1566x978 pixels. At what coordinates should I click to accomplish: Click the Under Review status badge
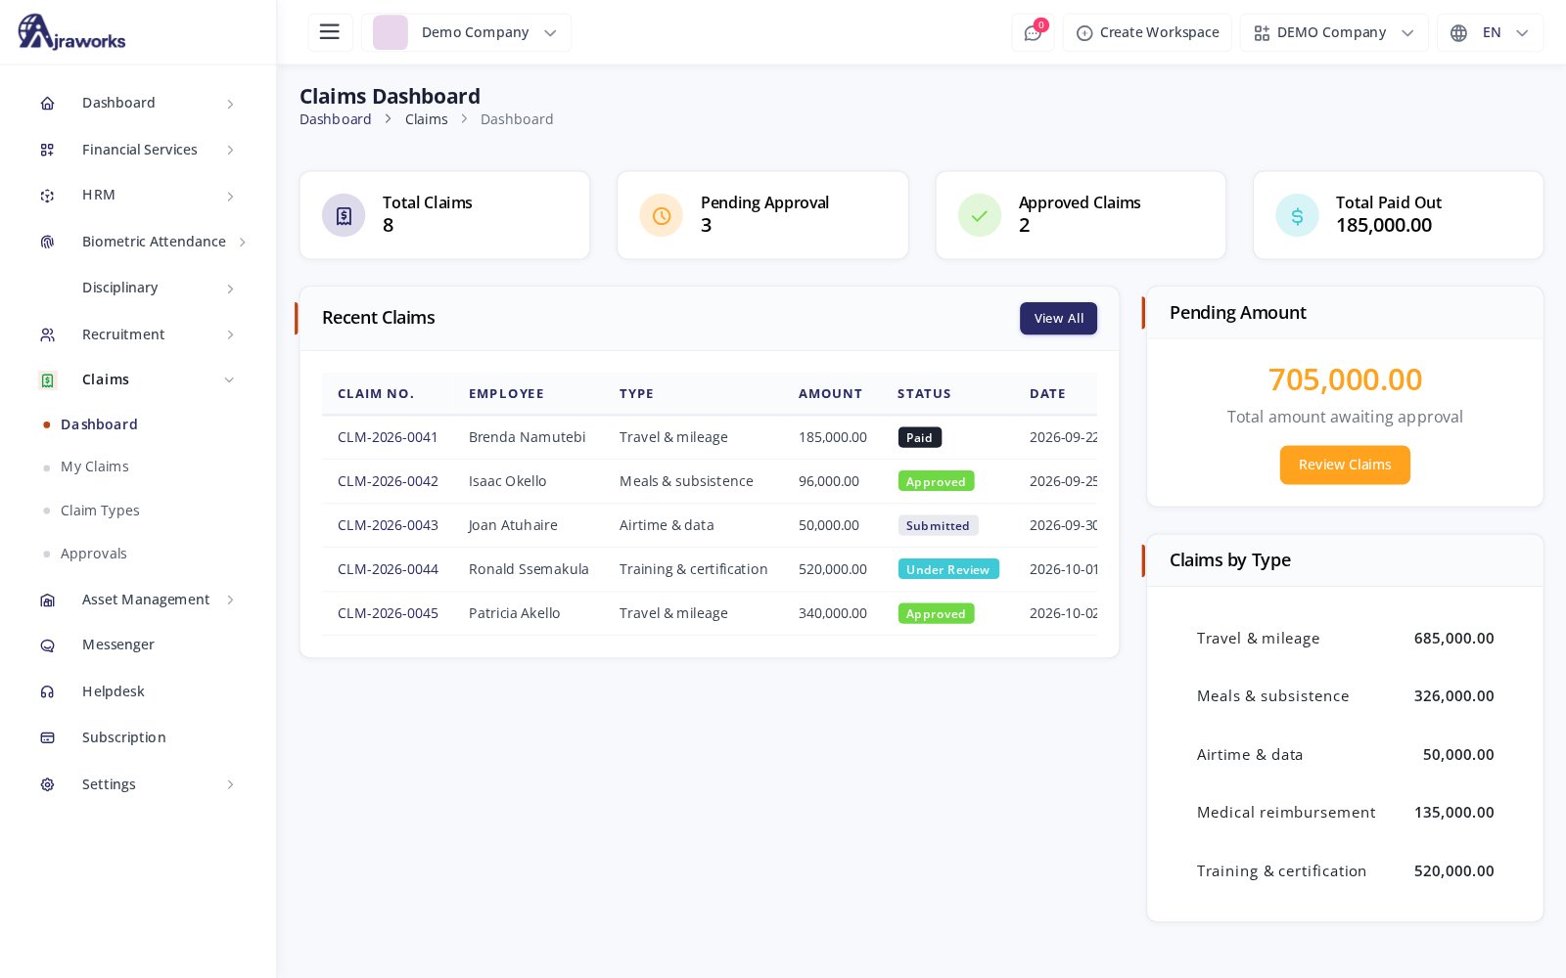[x=948, y=569]
